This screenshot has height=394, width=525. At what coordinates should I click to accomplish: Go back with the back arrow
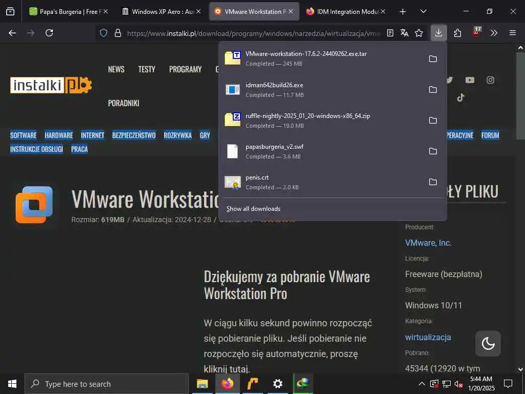tap(12, 33)
